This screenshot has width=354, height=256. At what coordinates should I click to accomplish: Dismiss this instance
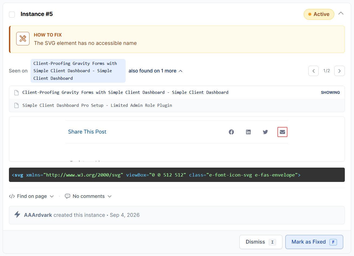coord(261,242)
